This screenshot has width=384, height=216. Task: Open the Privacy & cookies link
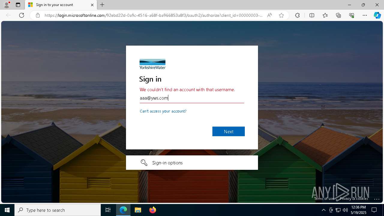click(x=354, y=199)
